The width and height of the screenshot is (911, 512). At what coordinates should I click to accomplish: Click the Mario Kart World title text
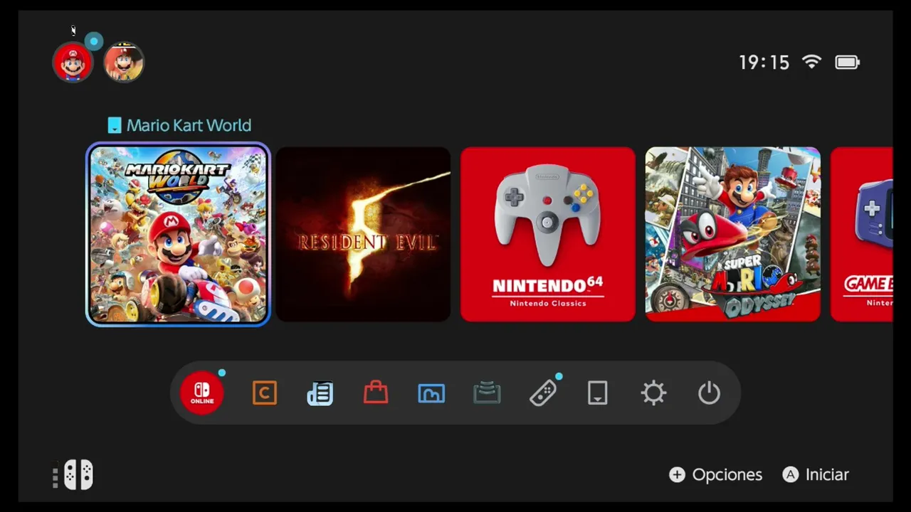click(x=189, y=125)
